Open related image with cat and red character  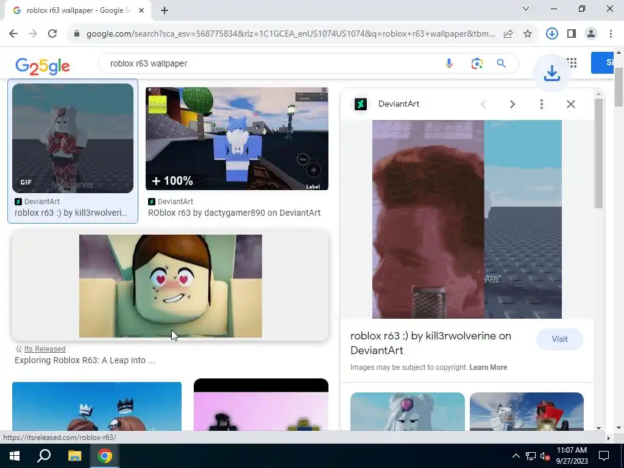click(x=526, y=411)
